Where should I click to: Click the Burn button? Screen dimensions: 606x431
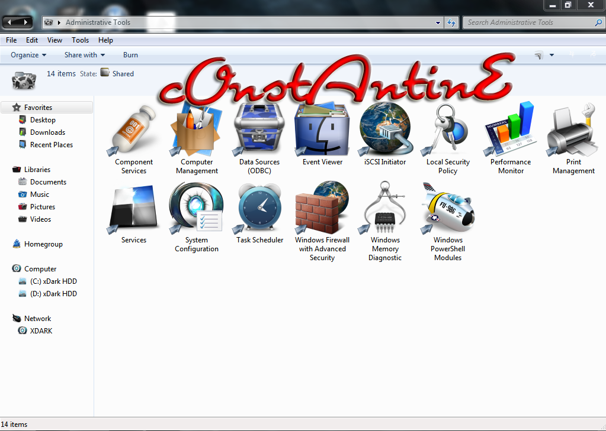131,55
